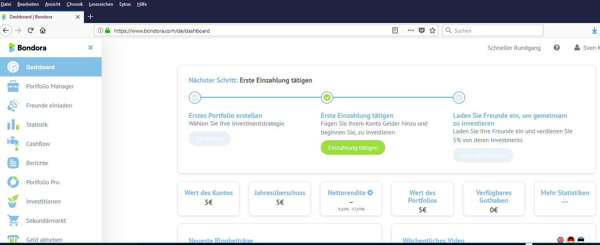The width and height of the screenshot is (600, 245).
Task: Click the browser forward arrow
Action: click(18, 30)
